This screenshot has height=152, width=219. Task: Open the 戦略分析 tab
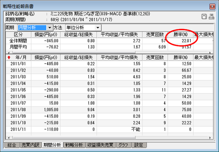74,145
